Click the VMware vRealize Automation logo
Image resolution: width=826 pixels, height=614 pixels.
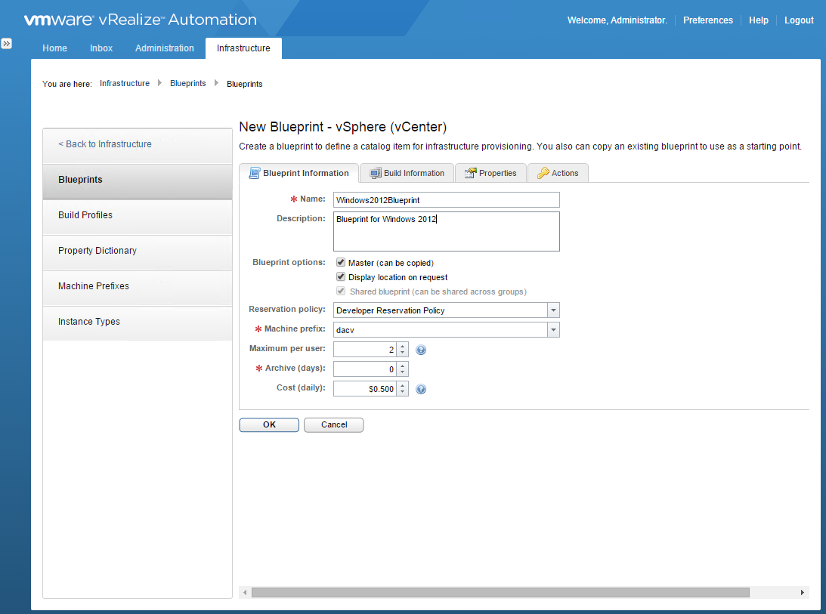[140, 20]
